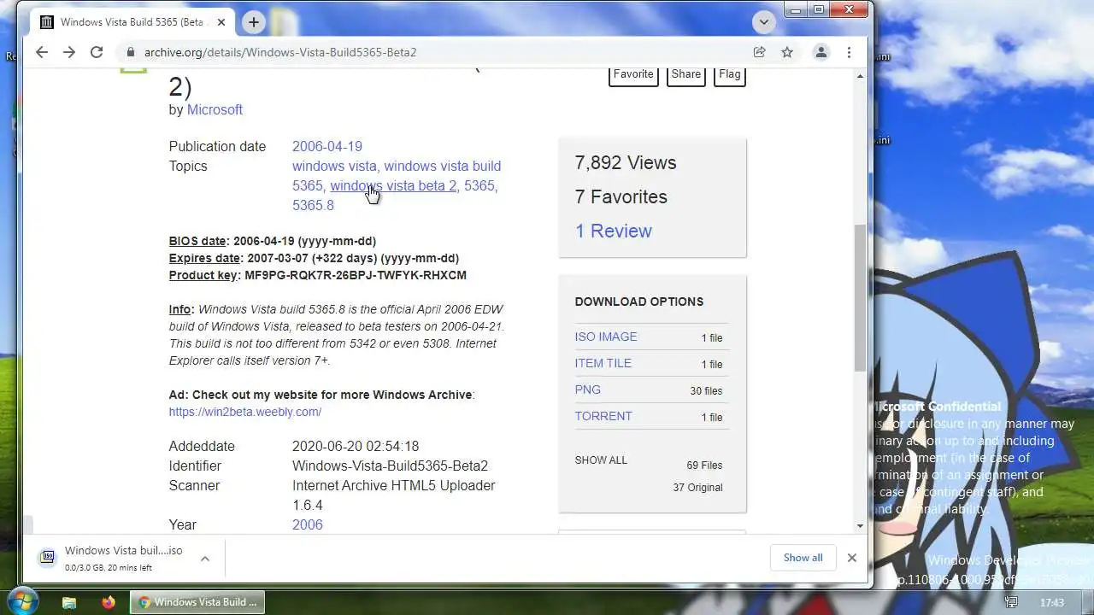Open the win2beta.weebly.com link
This screenshot has height=615, width=1094.
(x=245, y=412)
